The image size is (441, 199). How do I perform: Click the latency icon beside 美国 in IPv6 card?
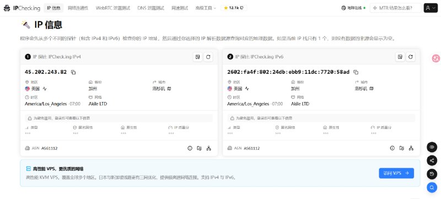(x=247, y=89)
